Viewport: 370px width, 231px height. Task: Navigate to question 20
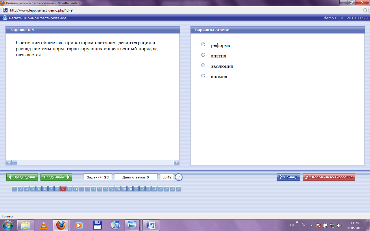click(130, 189)
